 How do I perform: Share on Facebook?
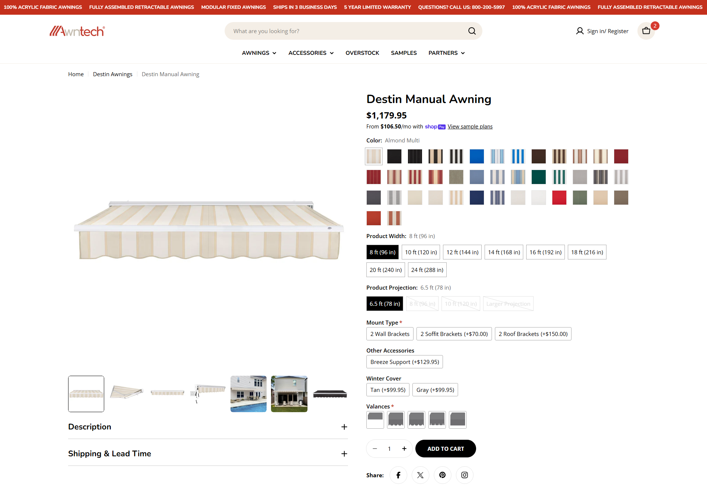pyautogui.click(x=398, y=475)
